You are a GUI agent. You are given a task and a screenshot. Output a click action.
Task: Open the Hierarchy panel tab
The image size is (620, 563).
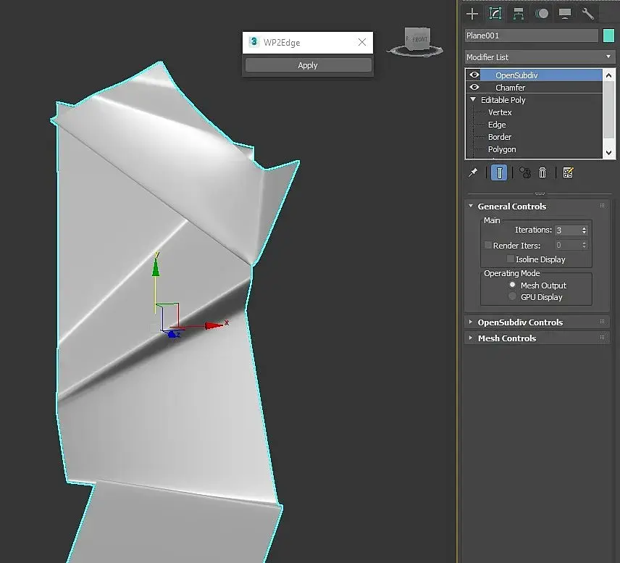[519, 14]
